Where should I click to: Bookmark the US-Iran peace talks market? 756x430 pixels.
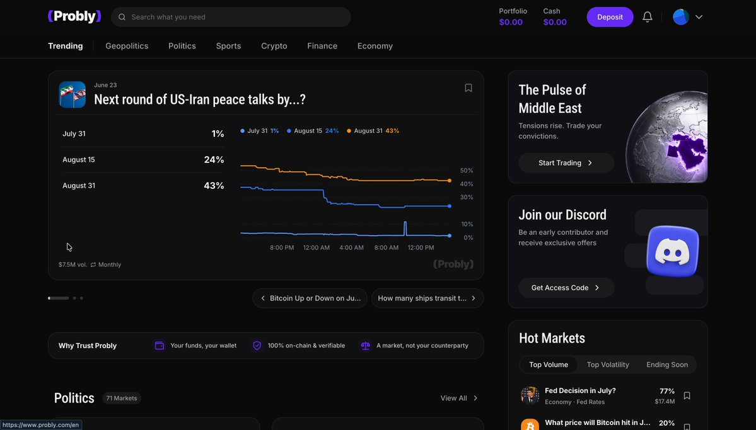pos(468,88)
